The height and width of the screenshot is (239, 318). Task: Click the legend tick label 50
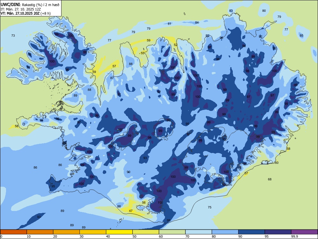coord(134,236)
